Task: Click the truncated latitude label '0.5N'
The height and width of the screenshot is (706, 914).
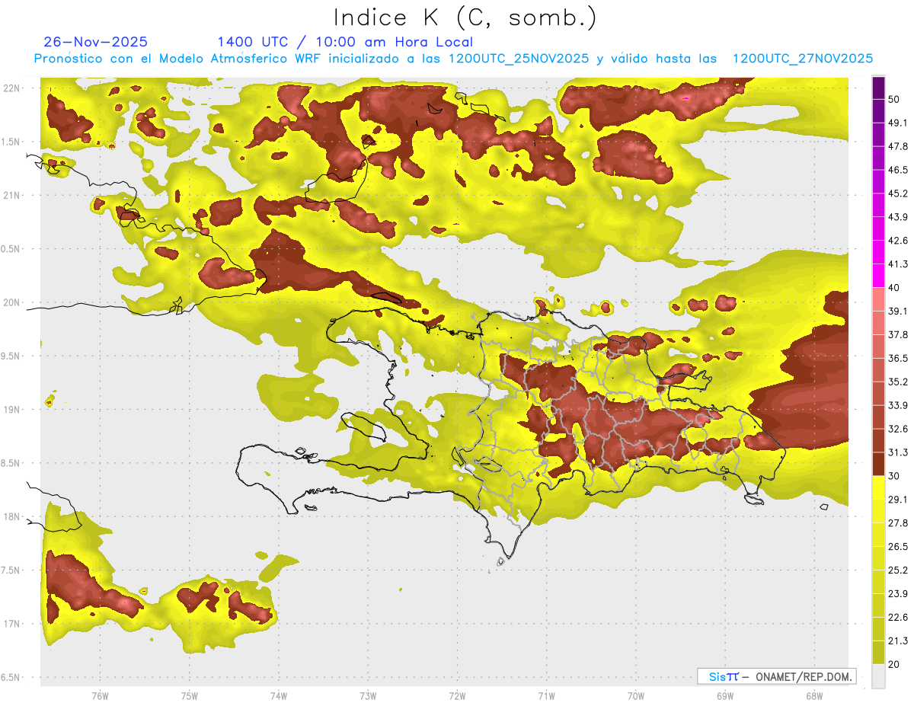Action: (11, 249)
